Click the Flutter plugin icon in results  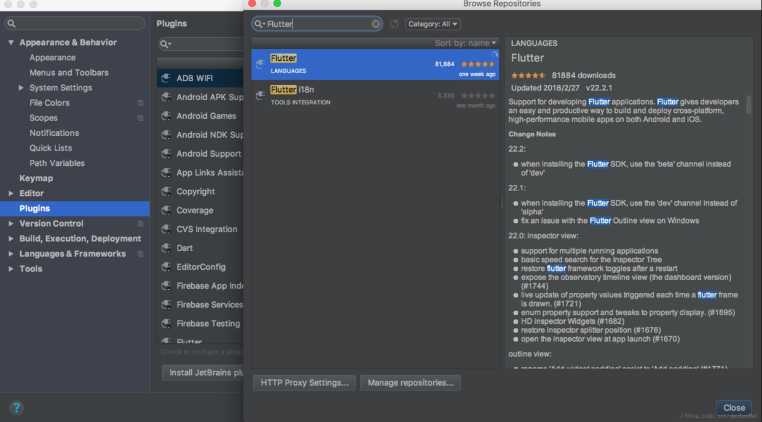(261, 64)
